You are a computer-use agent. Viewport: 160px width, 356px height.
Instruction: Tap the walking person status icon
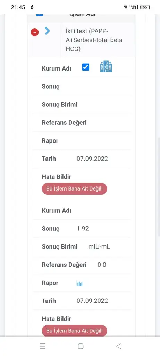coord(32,7)
